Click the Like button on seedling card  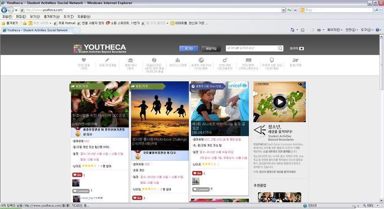point(77,175)
